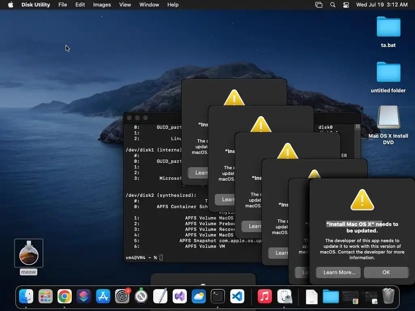Viewport: 415px width, 311px height.
Task: Open the Music app in Dock
Action: [265, 296]
